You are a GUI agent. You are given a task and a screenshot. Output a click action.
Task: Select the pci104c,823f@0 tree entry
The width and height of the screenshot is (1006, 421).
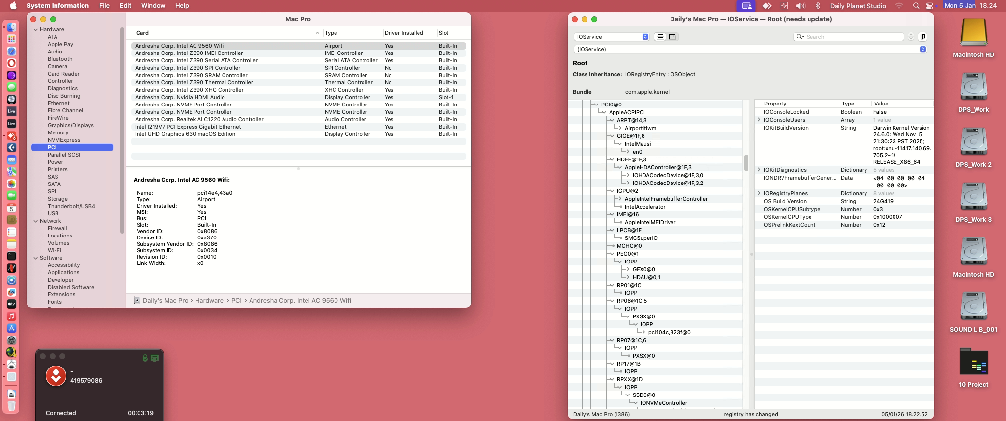pyautogui.click(x=669, y=332)
